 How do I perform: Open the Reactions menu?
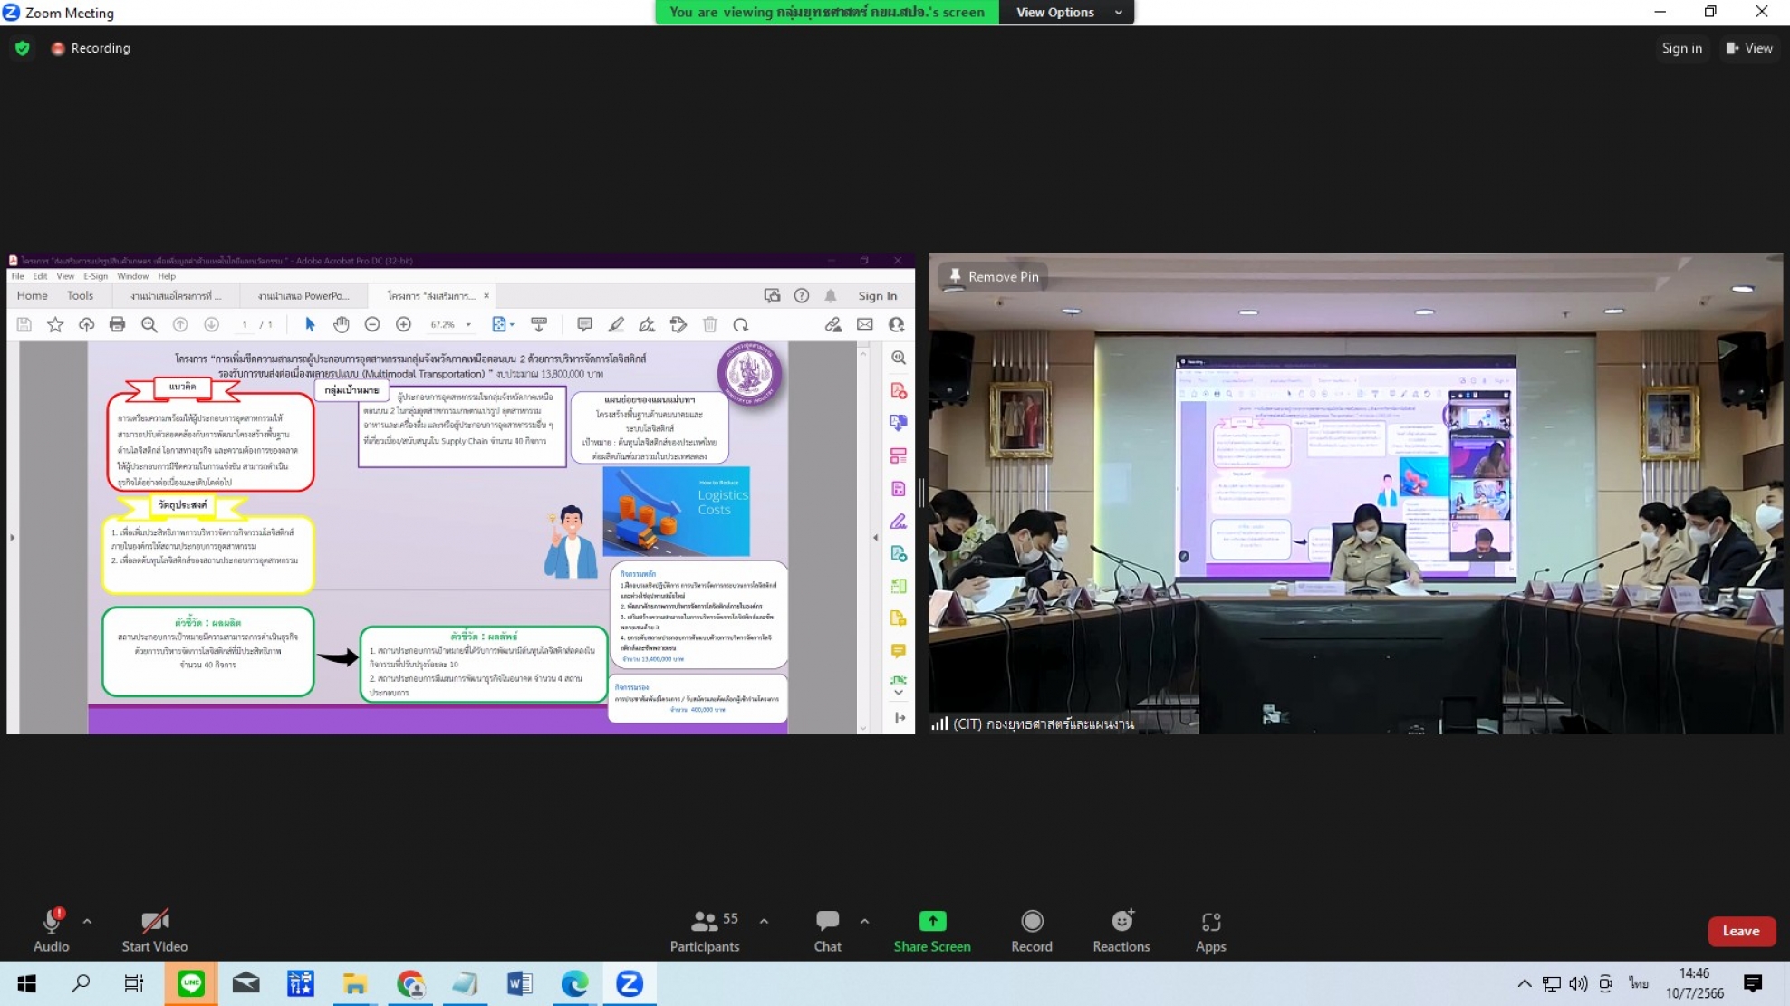click(x=1121, y=930)
